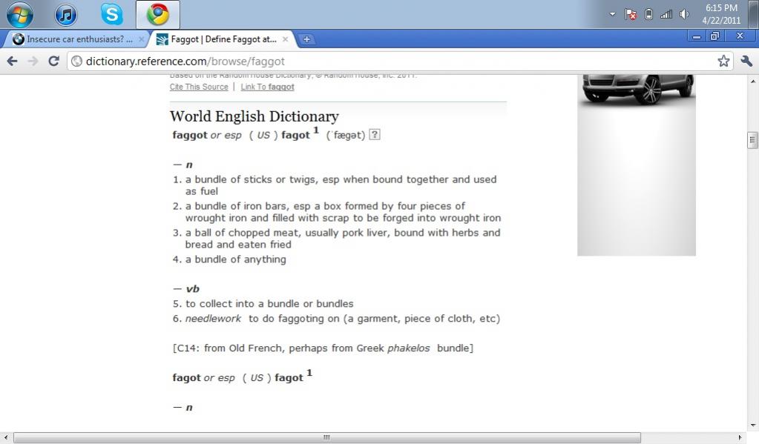Open Skype from the taskbar
Viewport: 759px width, 444px height.
[112, 14]
